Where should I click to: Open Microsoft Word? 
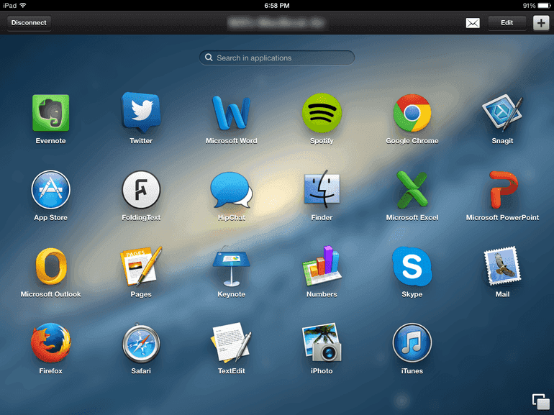[231, 114]
